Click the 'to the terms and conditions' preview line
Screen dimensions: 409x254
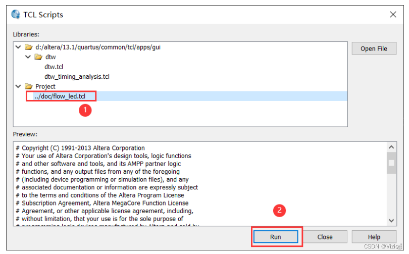coord(100,195)
